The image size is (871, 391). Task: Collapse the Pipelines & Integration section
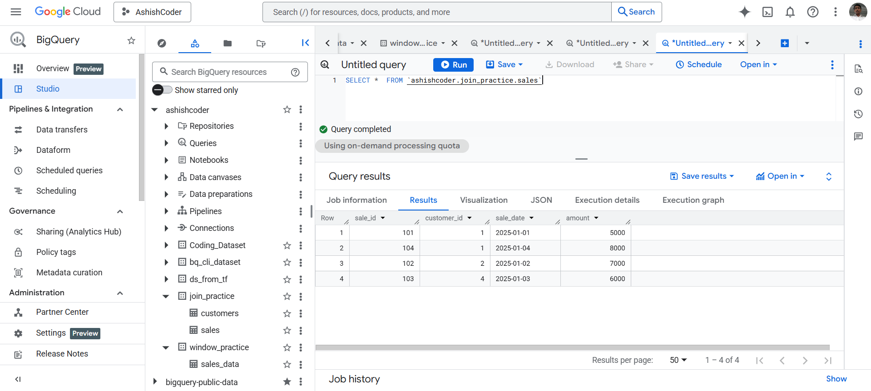click(120, 109)
